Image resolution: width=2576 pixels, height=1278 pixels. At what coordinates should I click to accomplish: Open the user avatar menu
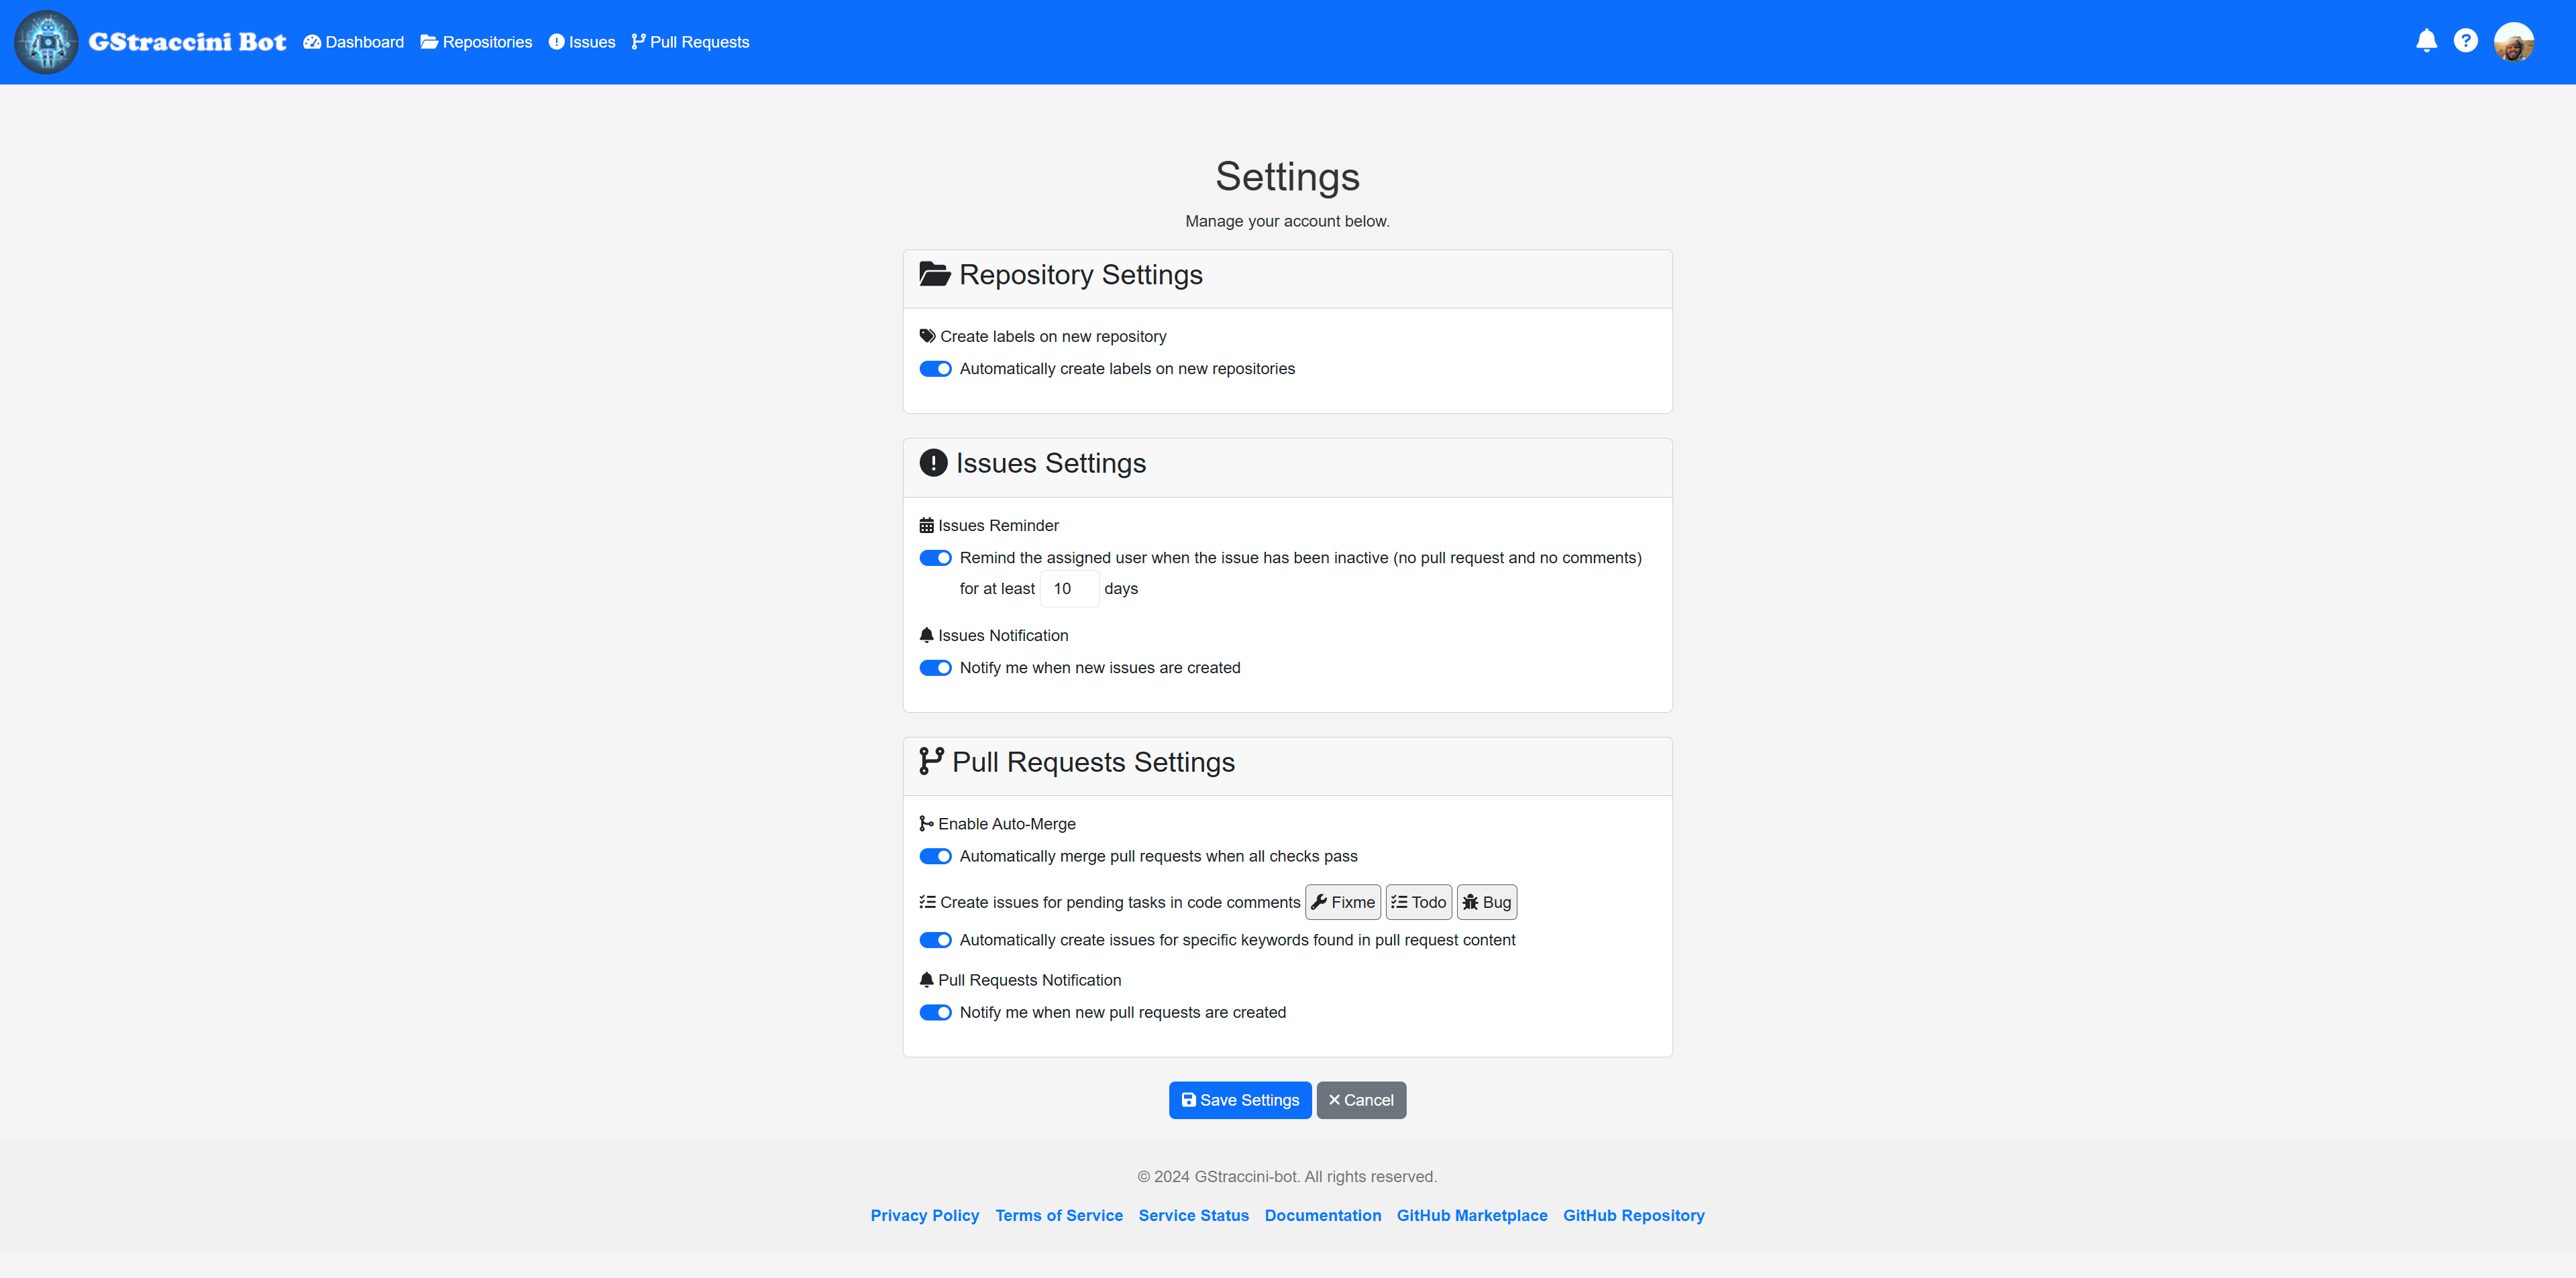point(2514,42)
